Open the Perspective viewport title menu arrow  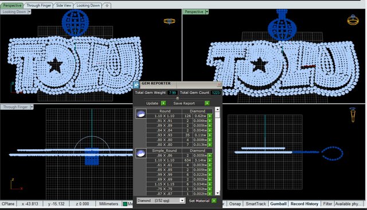(207, 11)
